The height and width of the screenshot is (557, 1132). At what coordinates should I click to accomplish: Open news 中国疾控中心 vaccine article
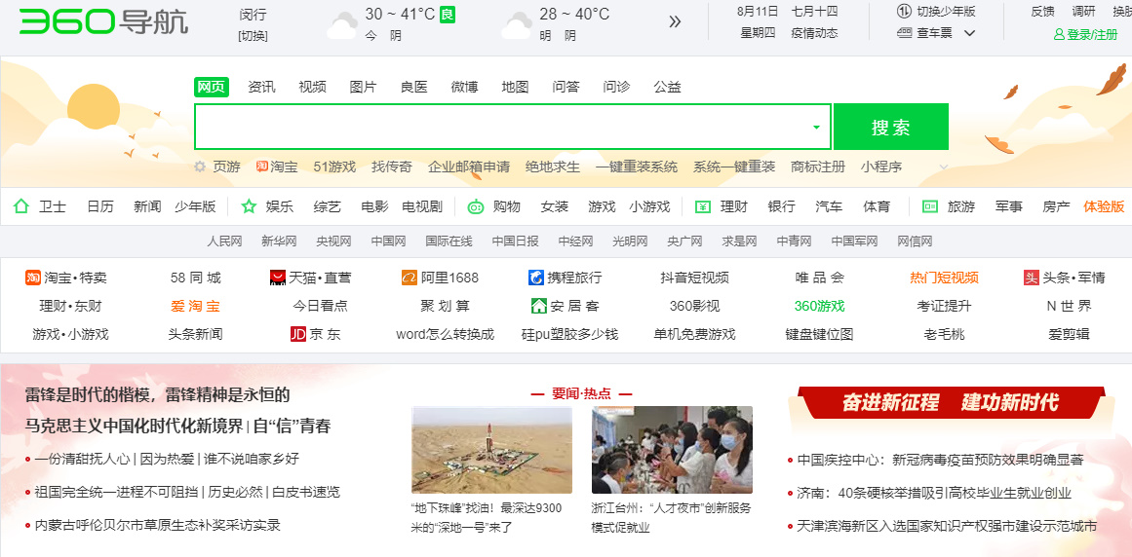940,460
